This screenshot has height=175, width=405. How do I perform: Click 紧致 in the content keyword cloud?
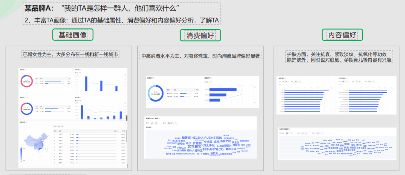tap(342, 145)
